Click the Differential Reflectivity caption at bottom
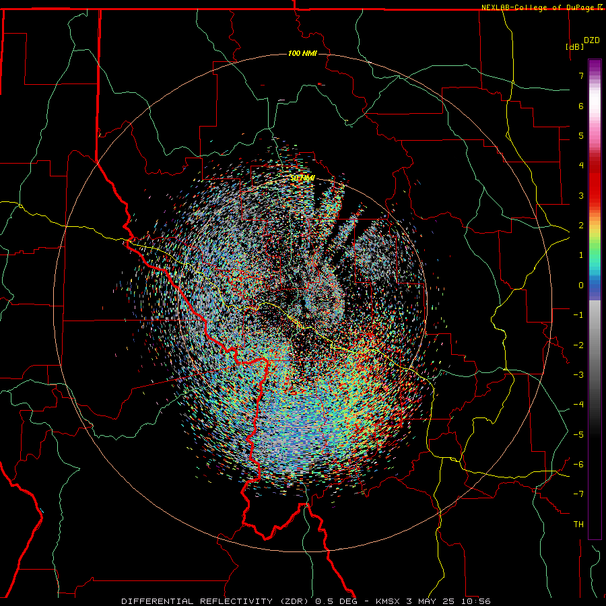 [x=306, y=601]
